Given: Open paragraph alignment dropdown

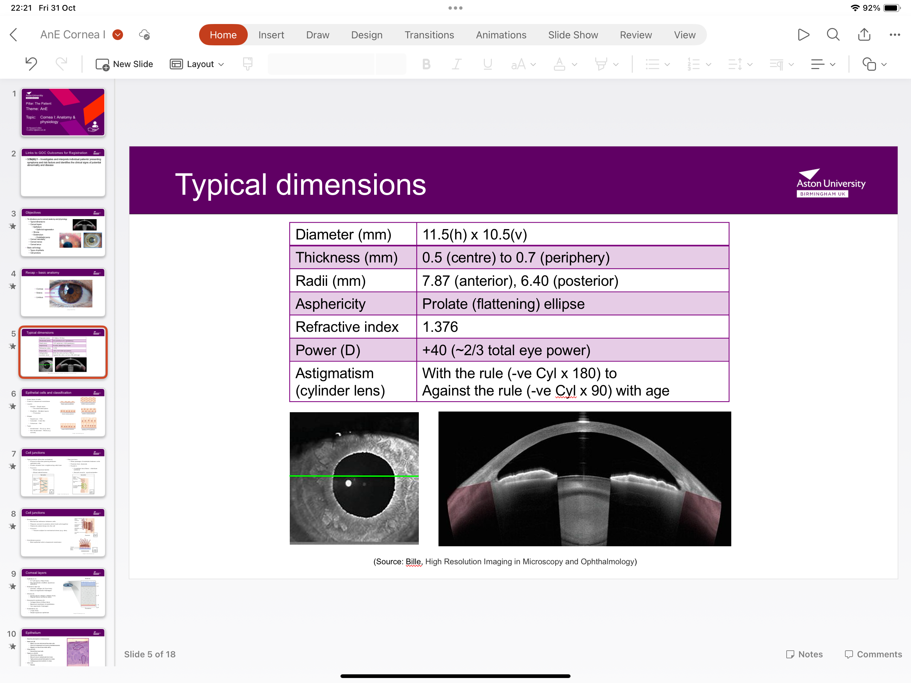Looking at the screenshot, I should [822, 64].
